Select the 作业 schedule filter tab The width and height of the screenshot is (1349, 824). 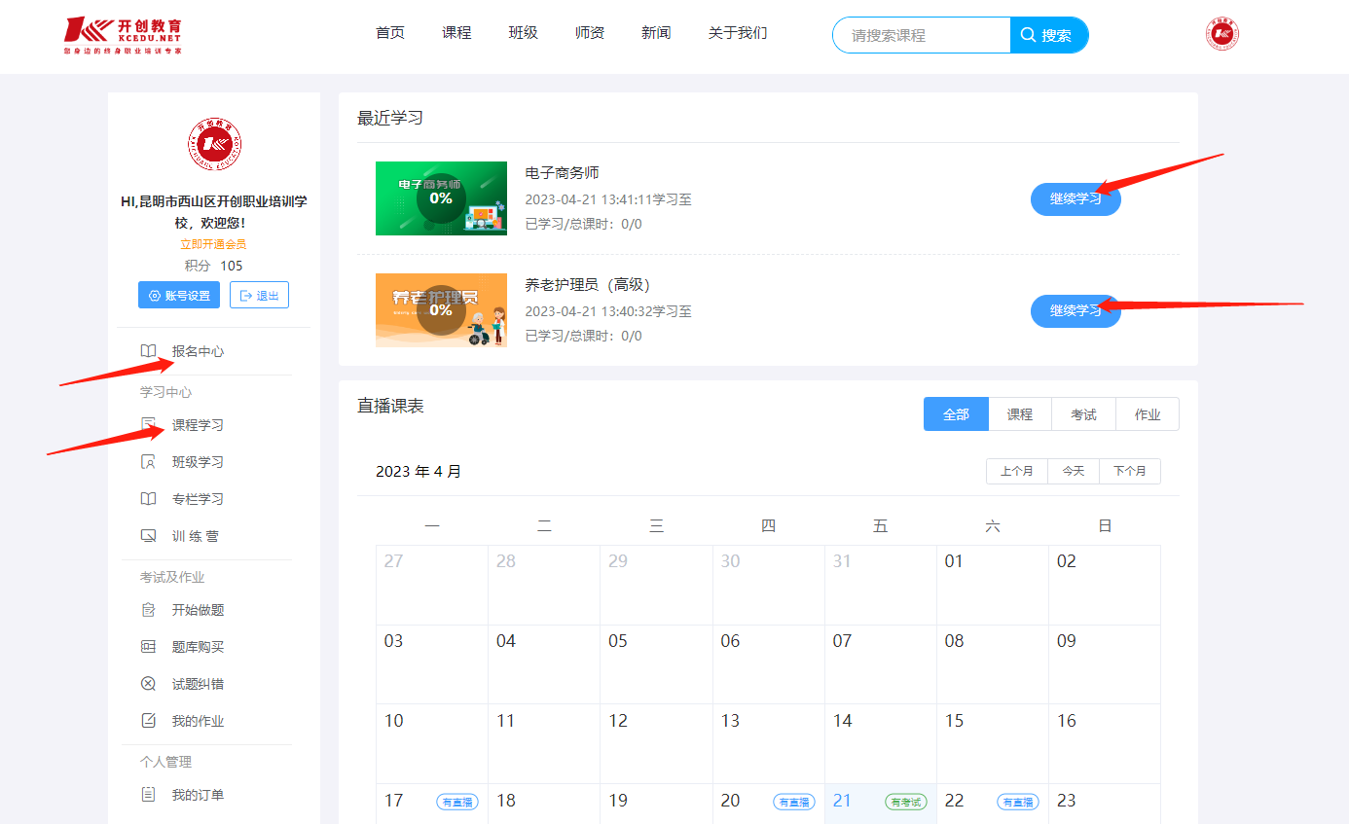[x=1148, y=413]
